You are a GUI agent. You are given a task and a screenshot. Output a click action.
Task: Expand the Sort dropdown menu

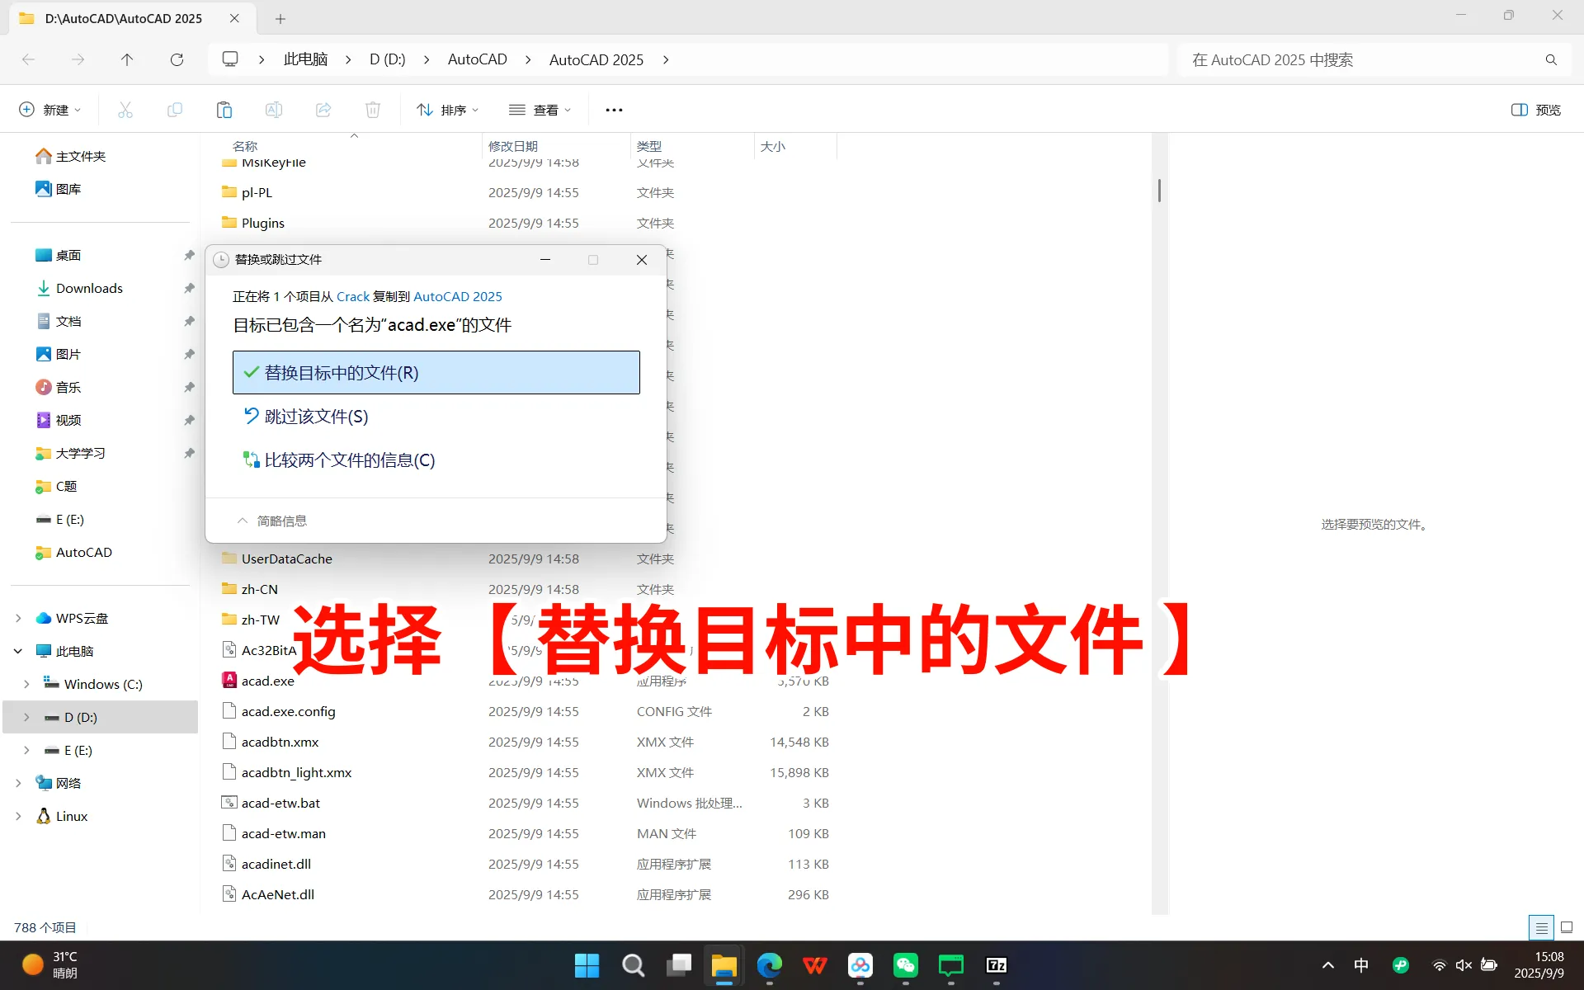448,110
